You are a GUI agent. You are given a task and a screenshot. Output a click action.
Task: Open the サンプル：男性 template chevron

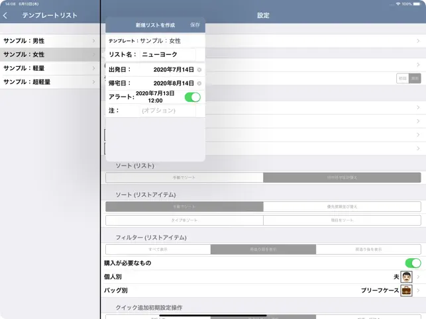[93, 41]
